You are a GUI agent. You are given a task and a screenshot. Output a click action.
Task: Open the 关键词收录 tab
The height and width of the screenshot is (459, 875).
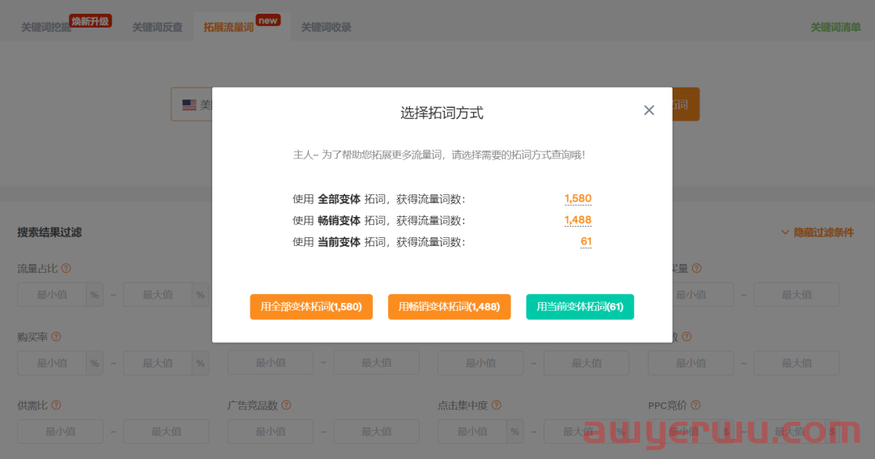326,28
